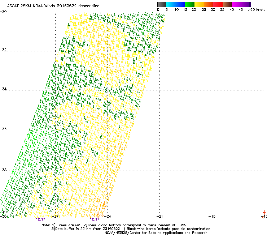Image resolution: width=267 pixels, height=235 pixels.
Task: Click the -21 longitude axis label
Action: (x=159, y=217)
